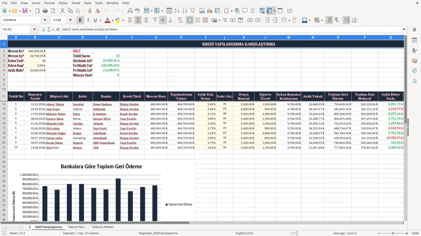Insert a comment

(x=245, y=11)
